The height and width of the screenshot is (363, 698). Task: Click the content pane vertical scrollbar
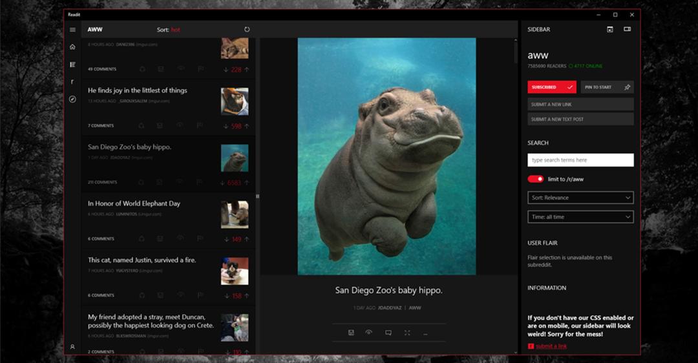tap(516, 52)
